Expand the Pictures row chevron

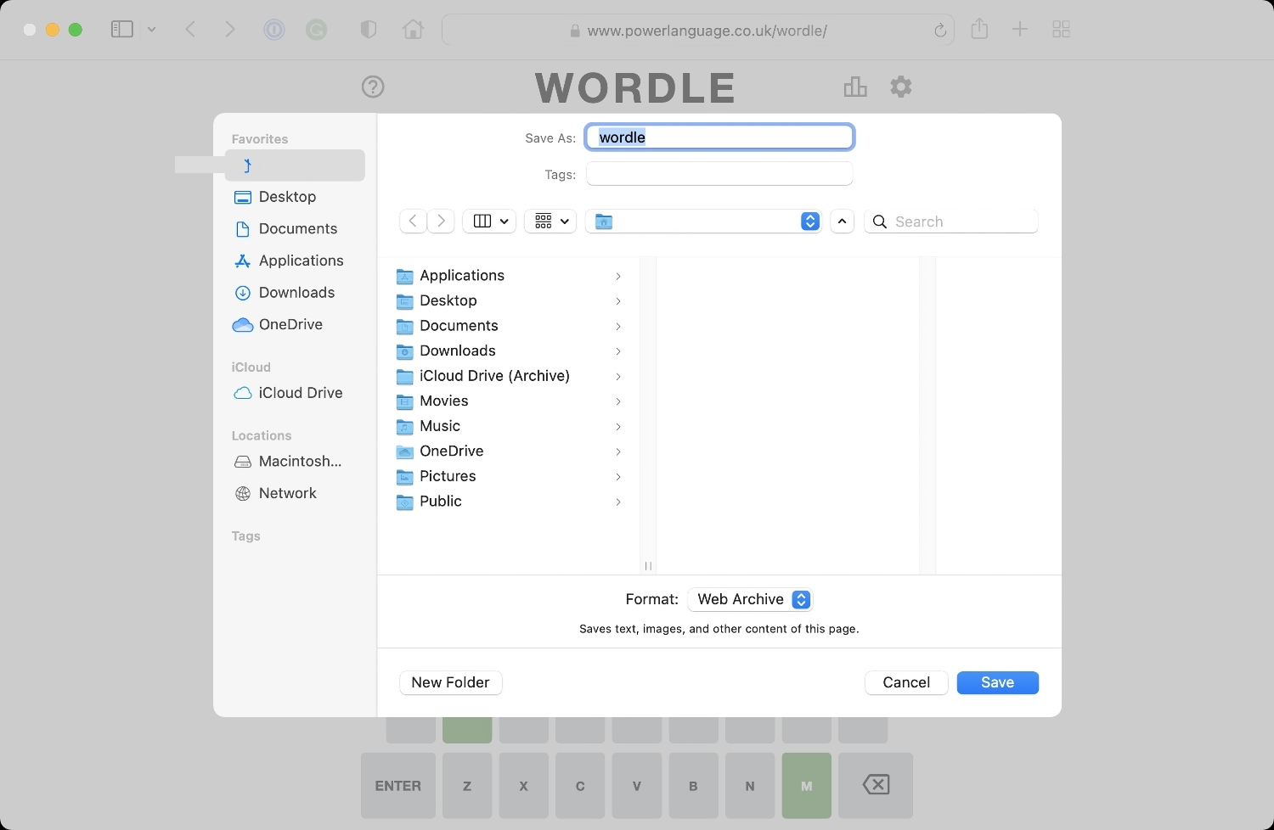618,477
